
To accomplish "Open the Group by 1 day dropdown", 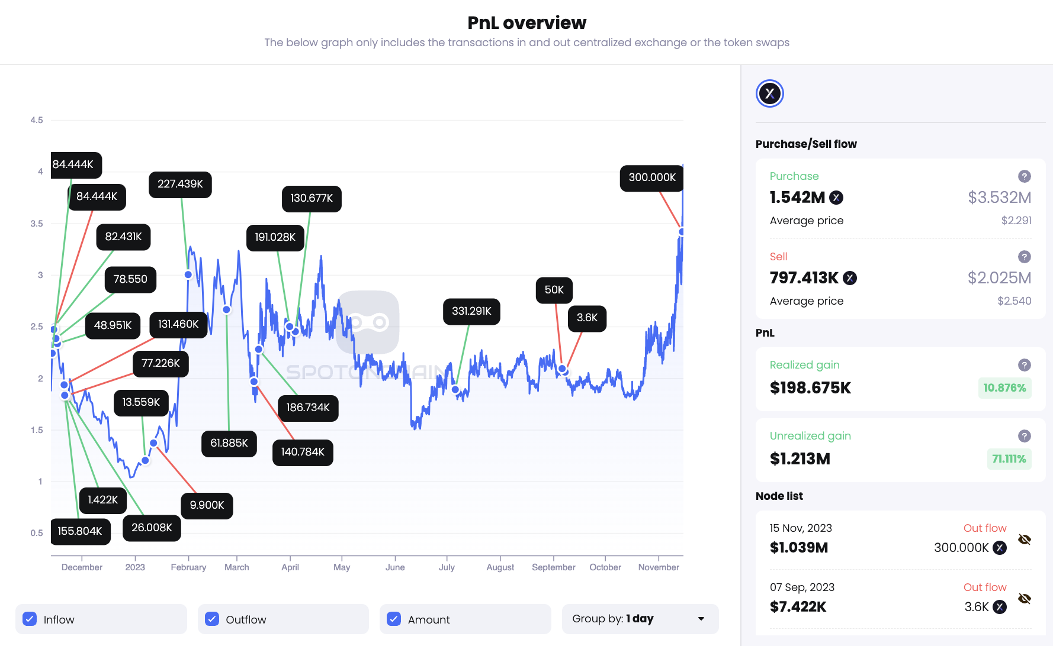I will [x=640, y=619].
